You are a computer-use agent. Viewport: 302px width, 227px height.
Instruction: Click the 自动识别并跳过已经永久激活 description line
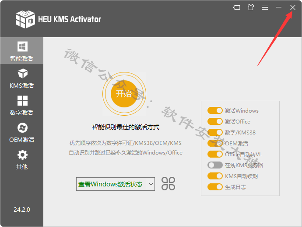point(126,153)
